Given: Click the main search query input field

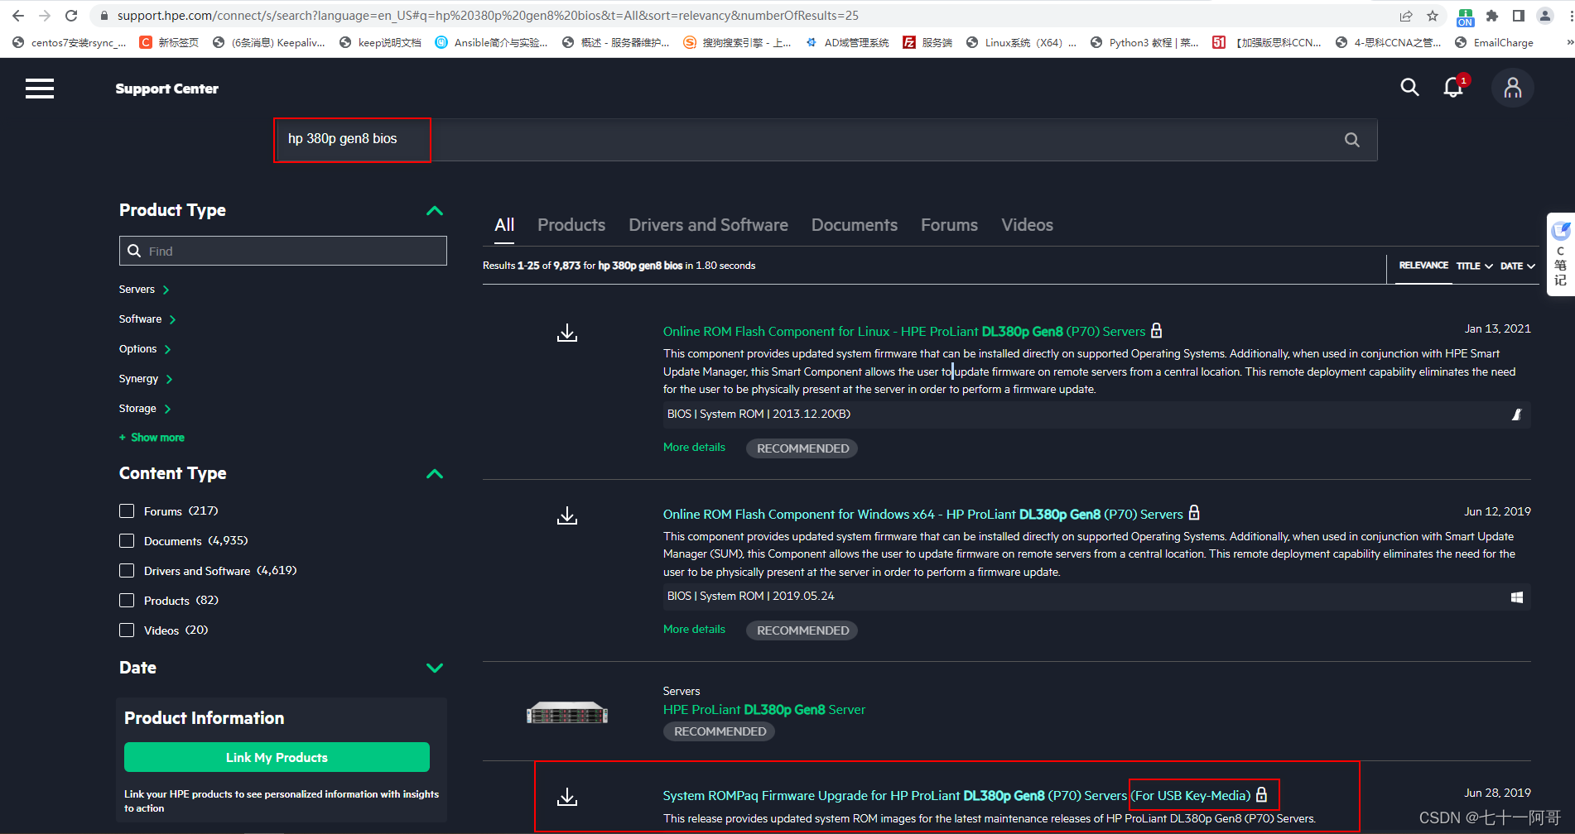Looking at the screenshot, I should [x=826, y=140].
